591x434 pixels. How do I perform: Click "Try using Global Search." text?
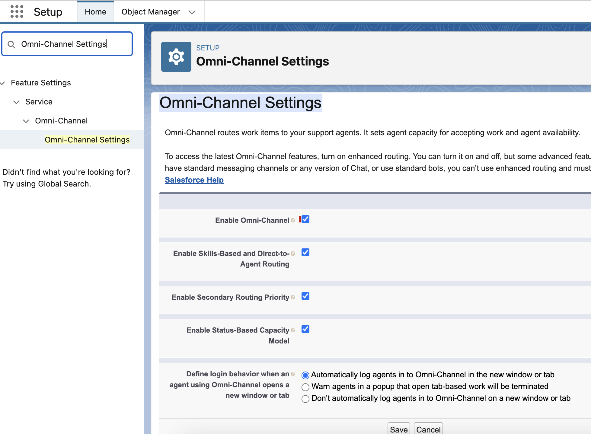pyautogui.click(x=47, y=184)
